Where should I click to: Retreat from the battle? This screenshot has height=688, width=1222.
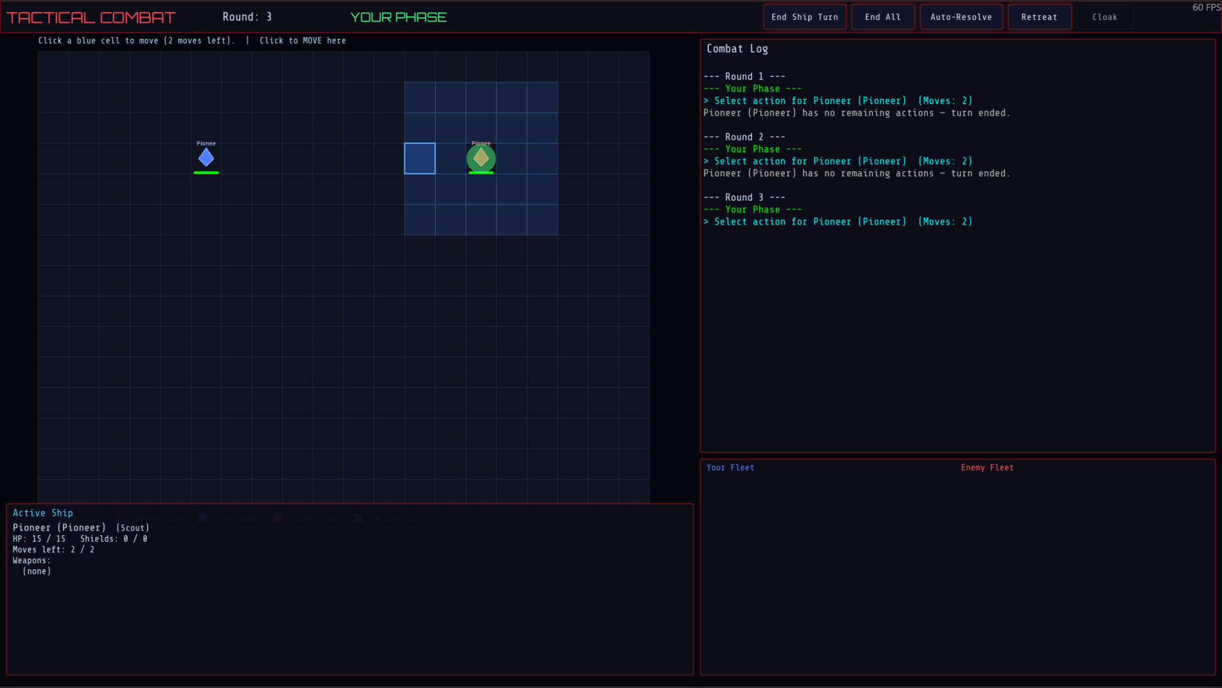1039,17
